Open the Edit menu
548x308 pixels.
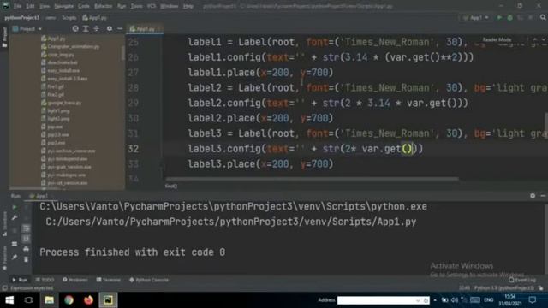pyautogui.click(x=31, y=6)
